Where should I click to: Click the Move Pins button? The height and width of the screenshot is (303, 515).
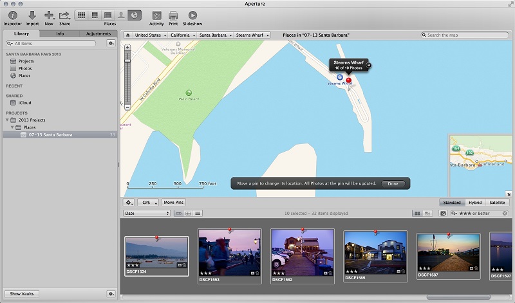[174, 203]
